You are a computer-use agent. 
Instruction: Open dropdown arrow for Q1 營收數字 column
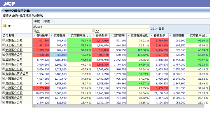tap(34, 36)
